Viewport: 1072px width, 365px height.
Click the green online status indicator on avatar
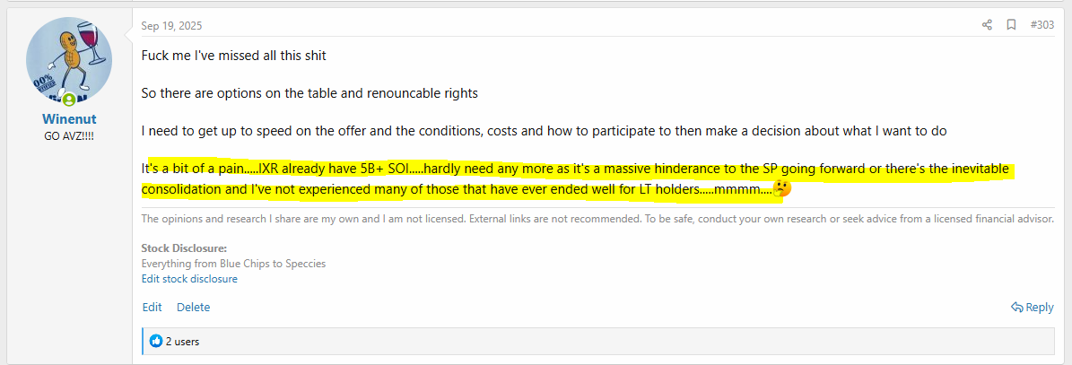coord(68,100)
